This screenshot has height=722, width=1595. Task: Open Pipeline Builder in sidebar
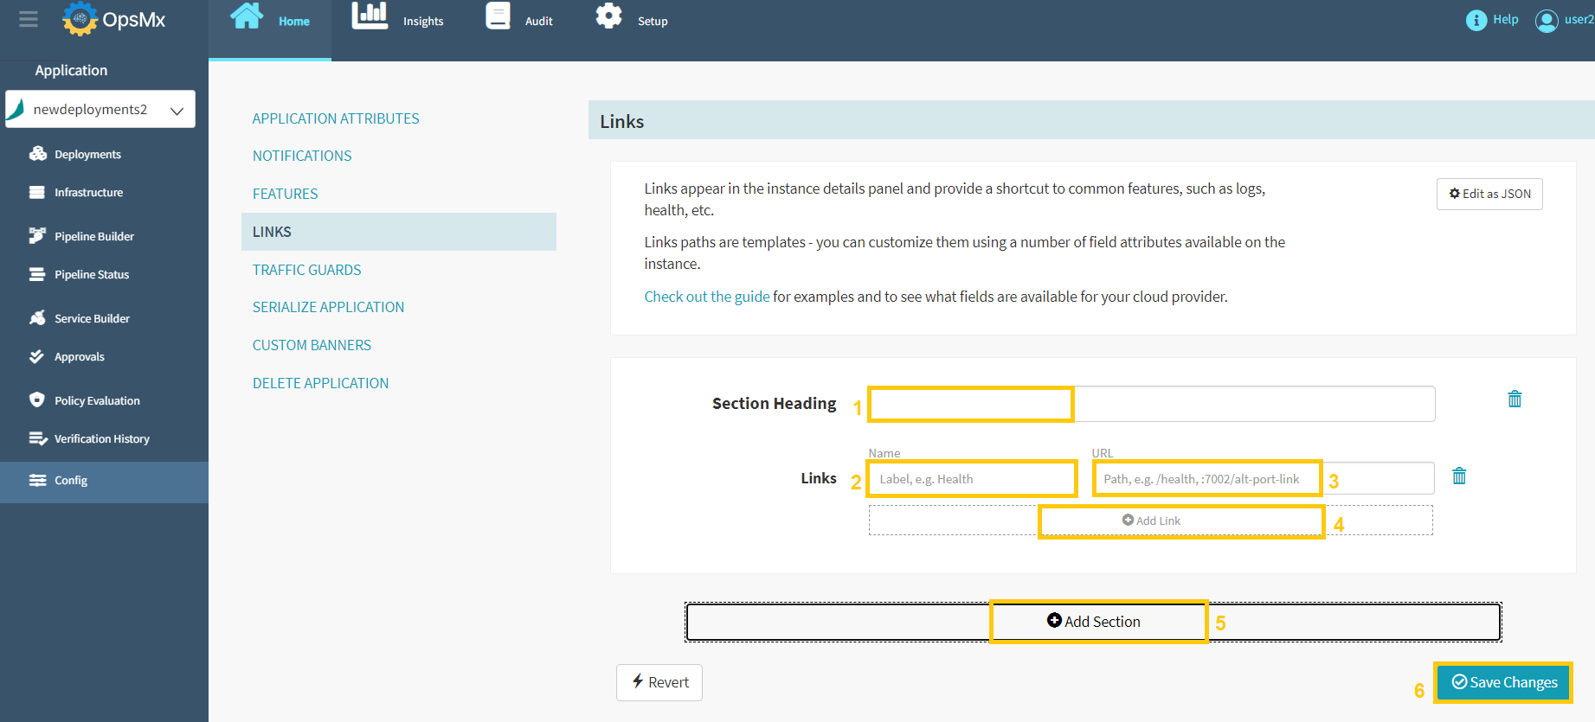pyautogui.click(x=93, y=236)
